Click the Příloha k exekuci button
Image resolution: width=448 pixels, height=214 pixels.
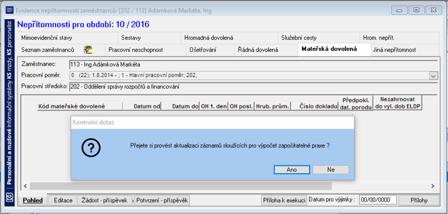click(284, 201)
